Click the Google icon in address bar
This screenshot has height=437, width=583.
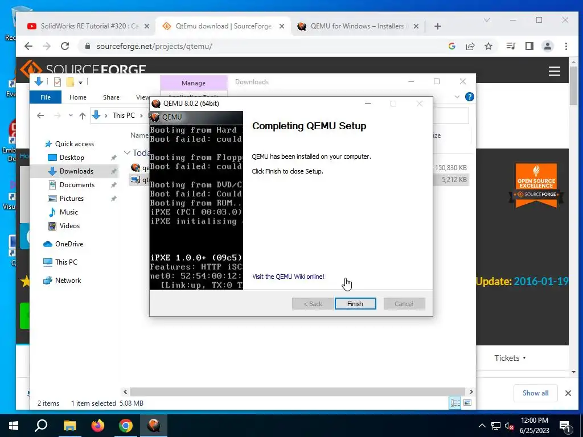[451, 46]
